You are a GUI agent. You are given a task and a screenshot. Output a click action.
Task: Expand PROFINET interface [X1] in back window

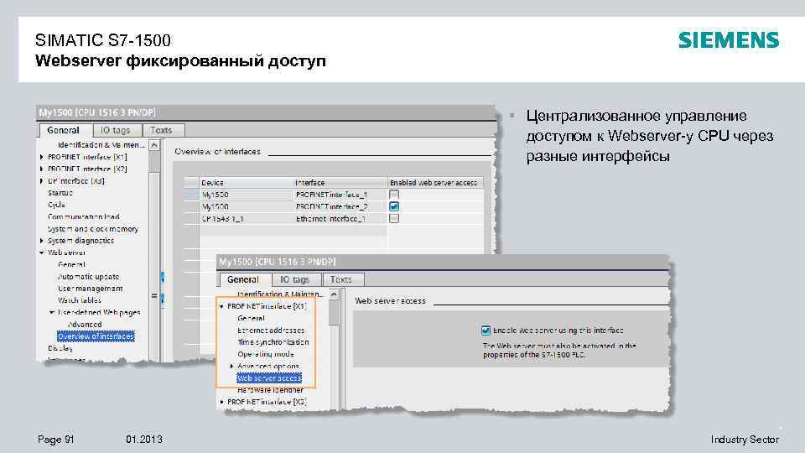(42, 157)
